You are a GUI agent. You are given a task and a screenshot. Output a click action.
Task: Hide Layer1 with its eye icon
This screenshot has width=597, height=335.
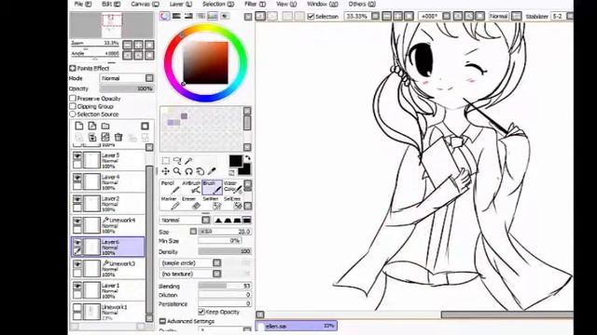pos(77,286)
